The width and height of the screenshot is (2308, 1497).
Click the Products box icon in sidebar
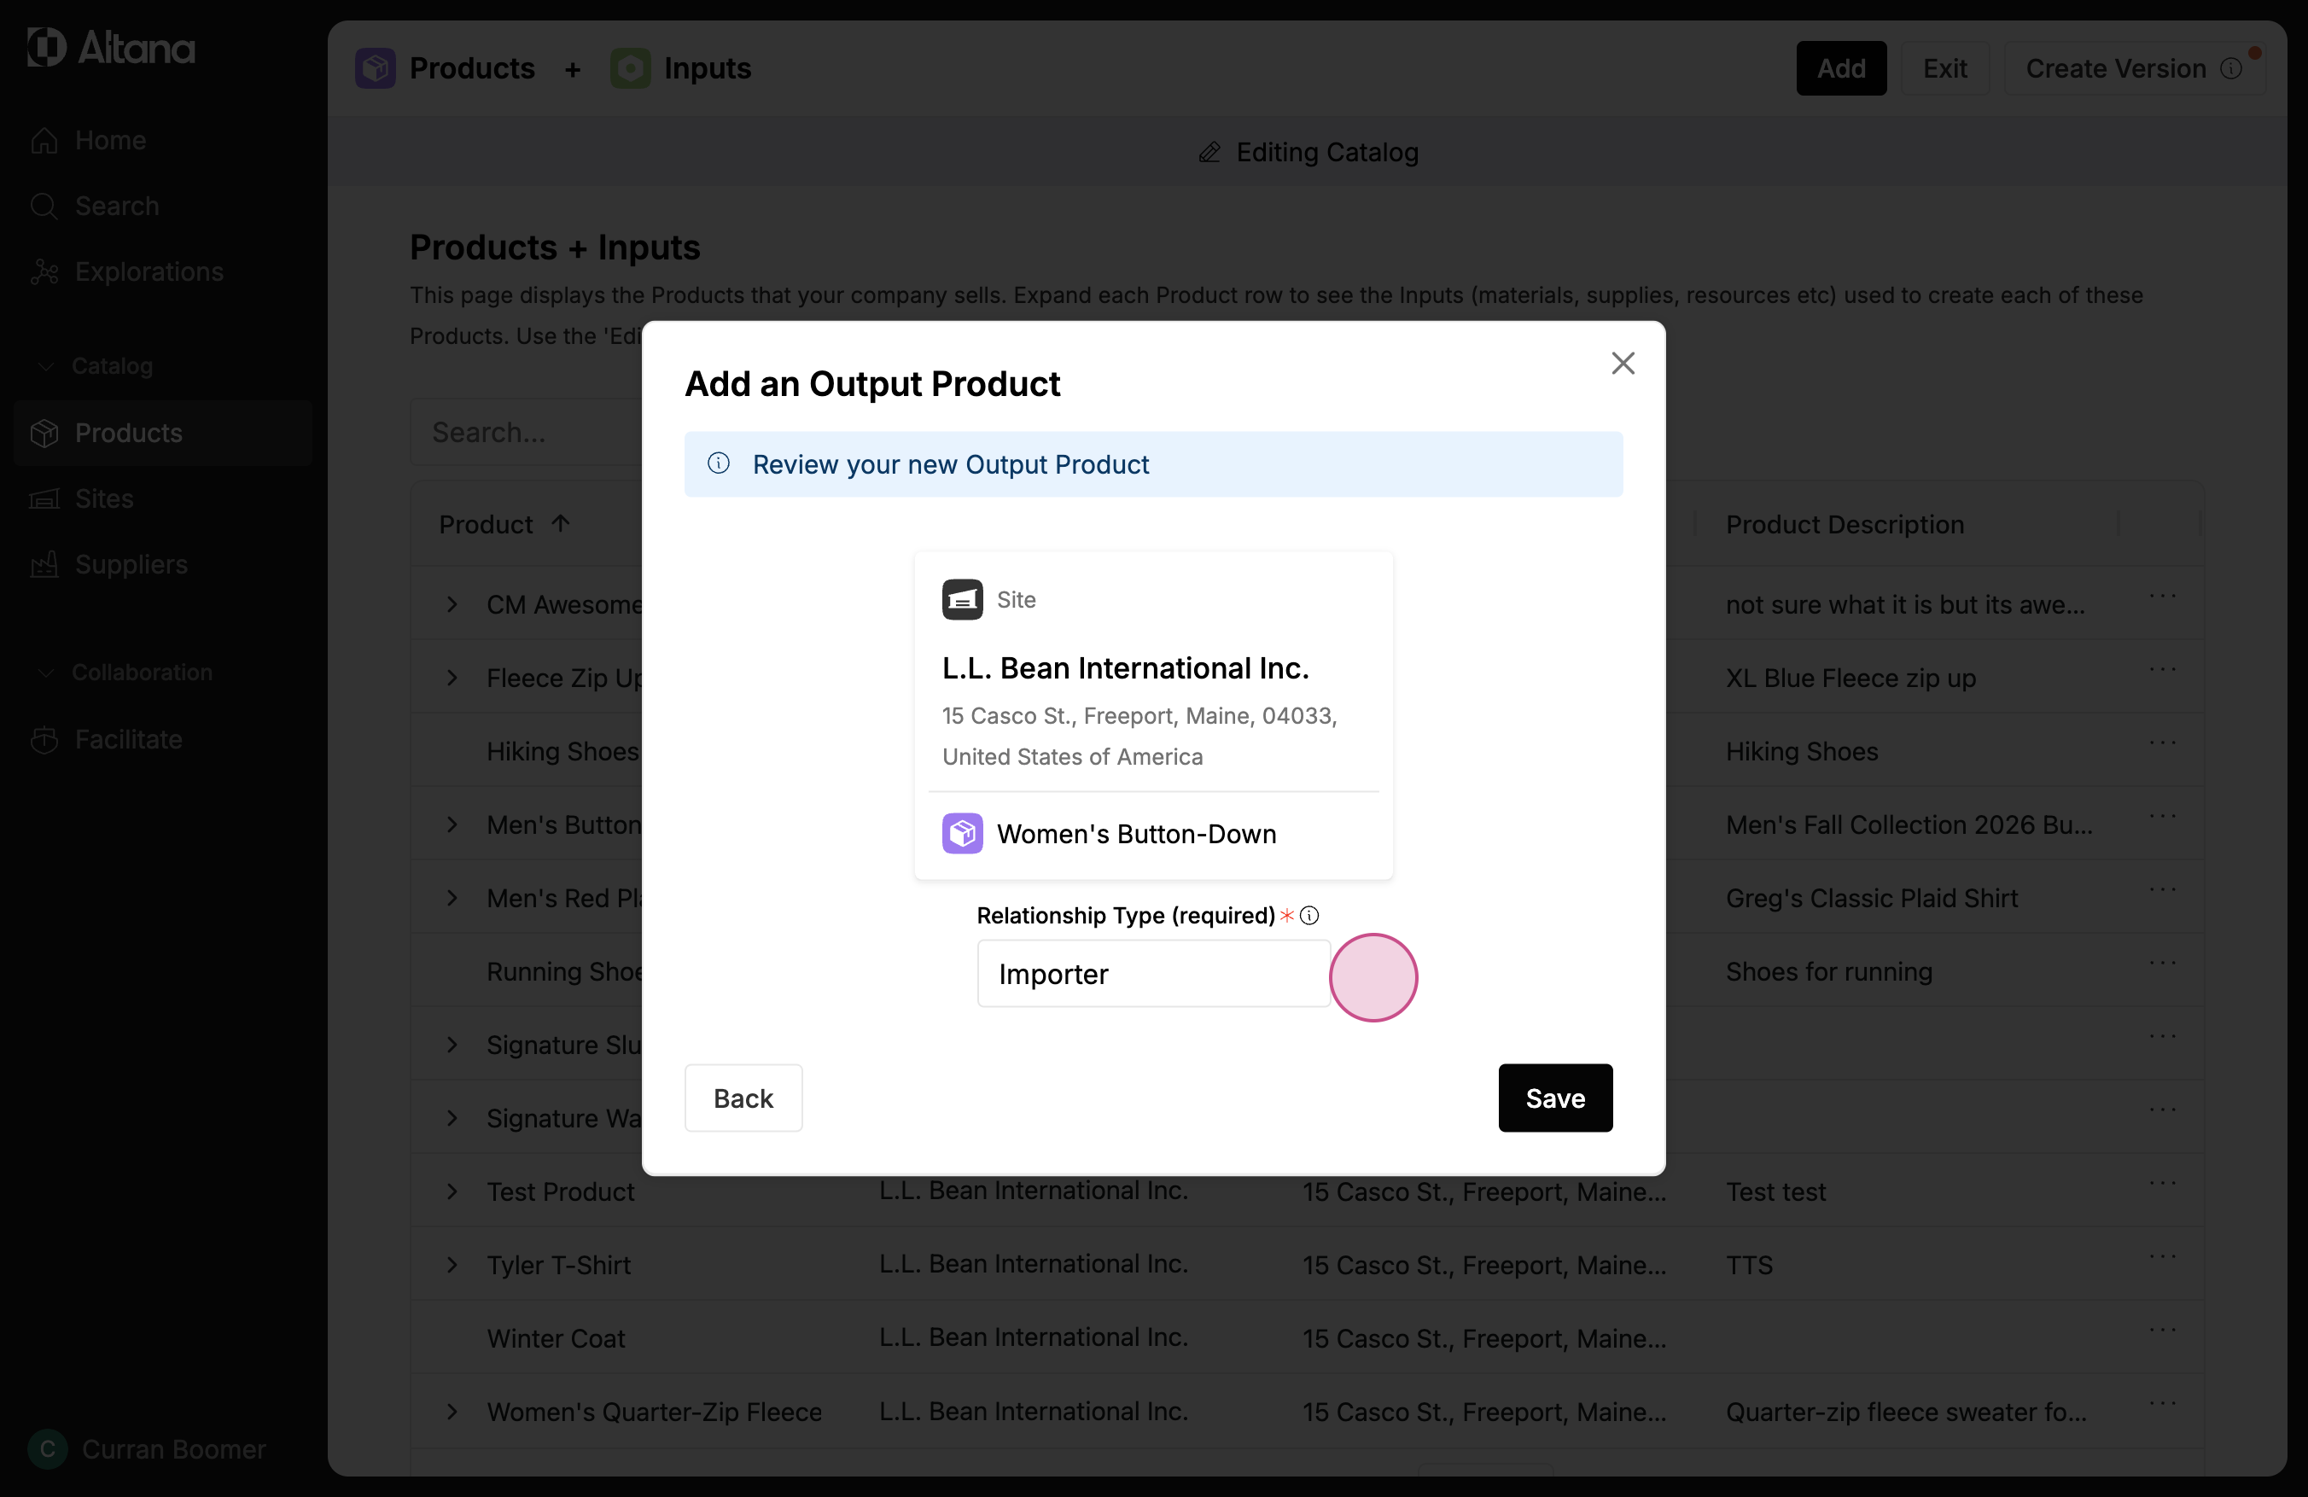pos(44,433)
